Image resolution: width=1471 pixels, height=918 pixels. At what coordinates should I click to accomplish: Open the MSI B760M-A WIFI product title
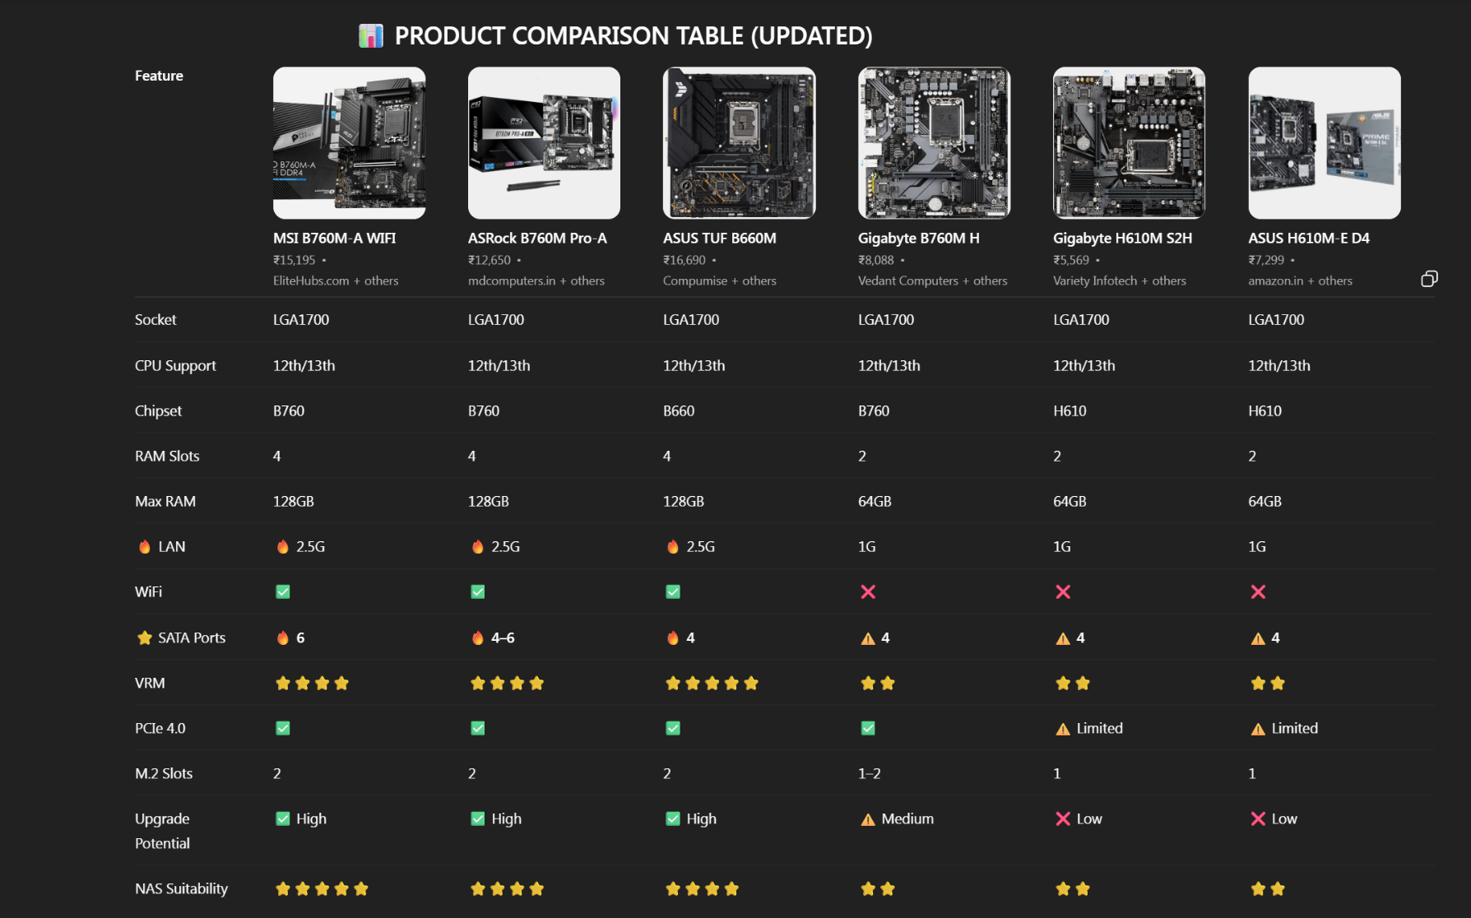pyautogui.click(x=335, y=238)
